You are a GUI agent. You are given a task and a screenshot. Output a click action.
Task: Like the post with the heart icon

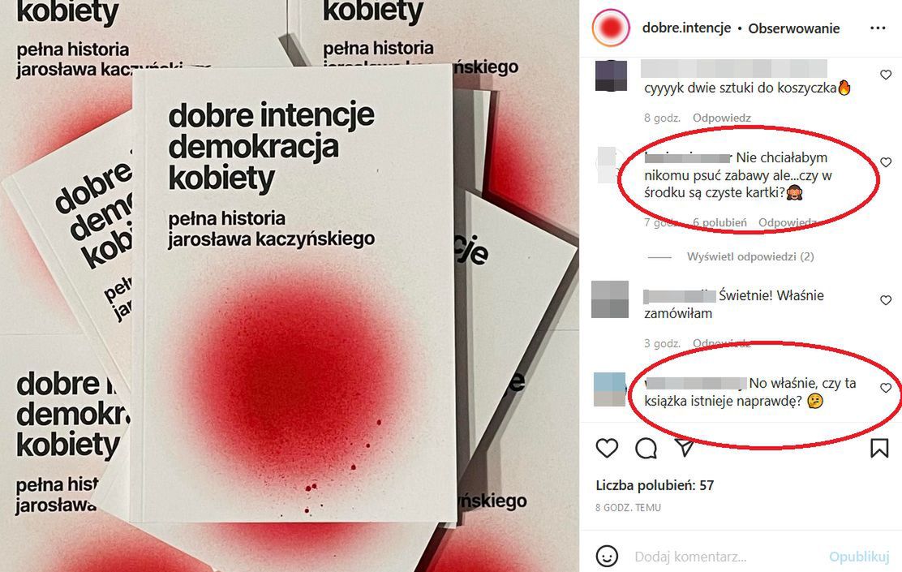pyautogui.click(x=607, y=449)
